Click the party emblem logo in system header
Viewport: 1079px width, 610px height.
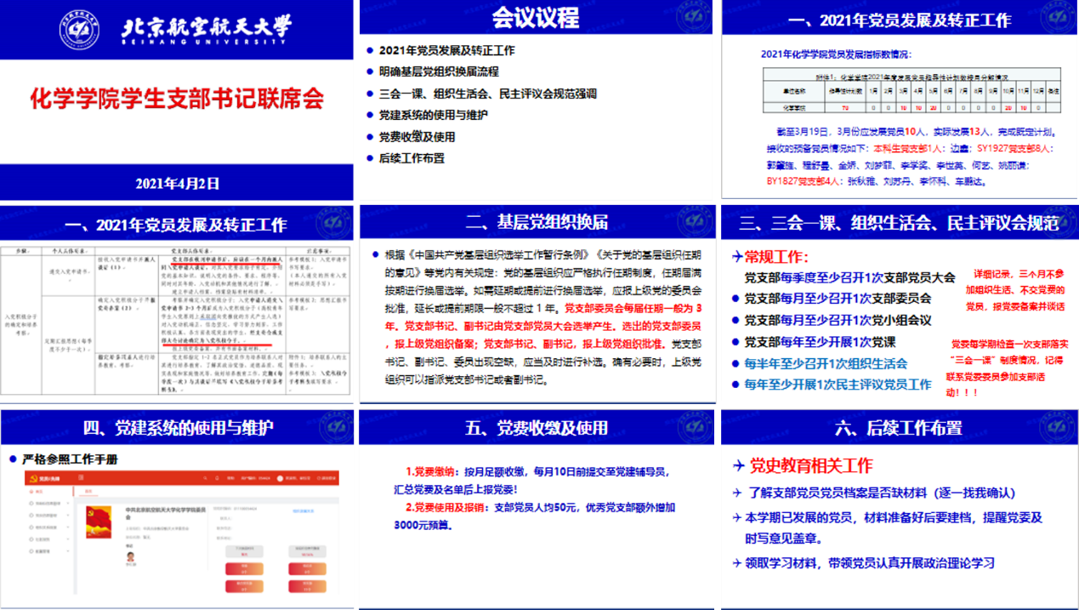[x=32, y=478]
